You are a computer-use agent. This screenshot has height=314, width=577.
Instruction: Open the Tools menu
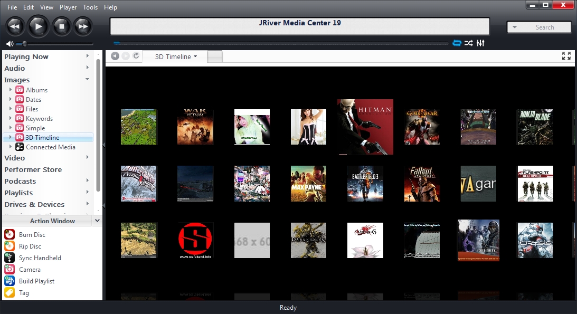pyautogui.click(x=90, y=7)
